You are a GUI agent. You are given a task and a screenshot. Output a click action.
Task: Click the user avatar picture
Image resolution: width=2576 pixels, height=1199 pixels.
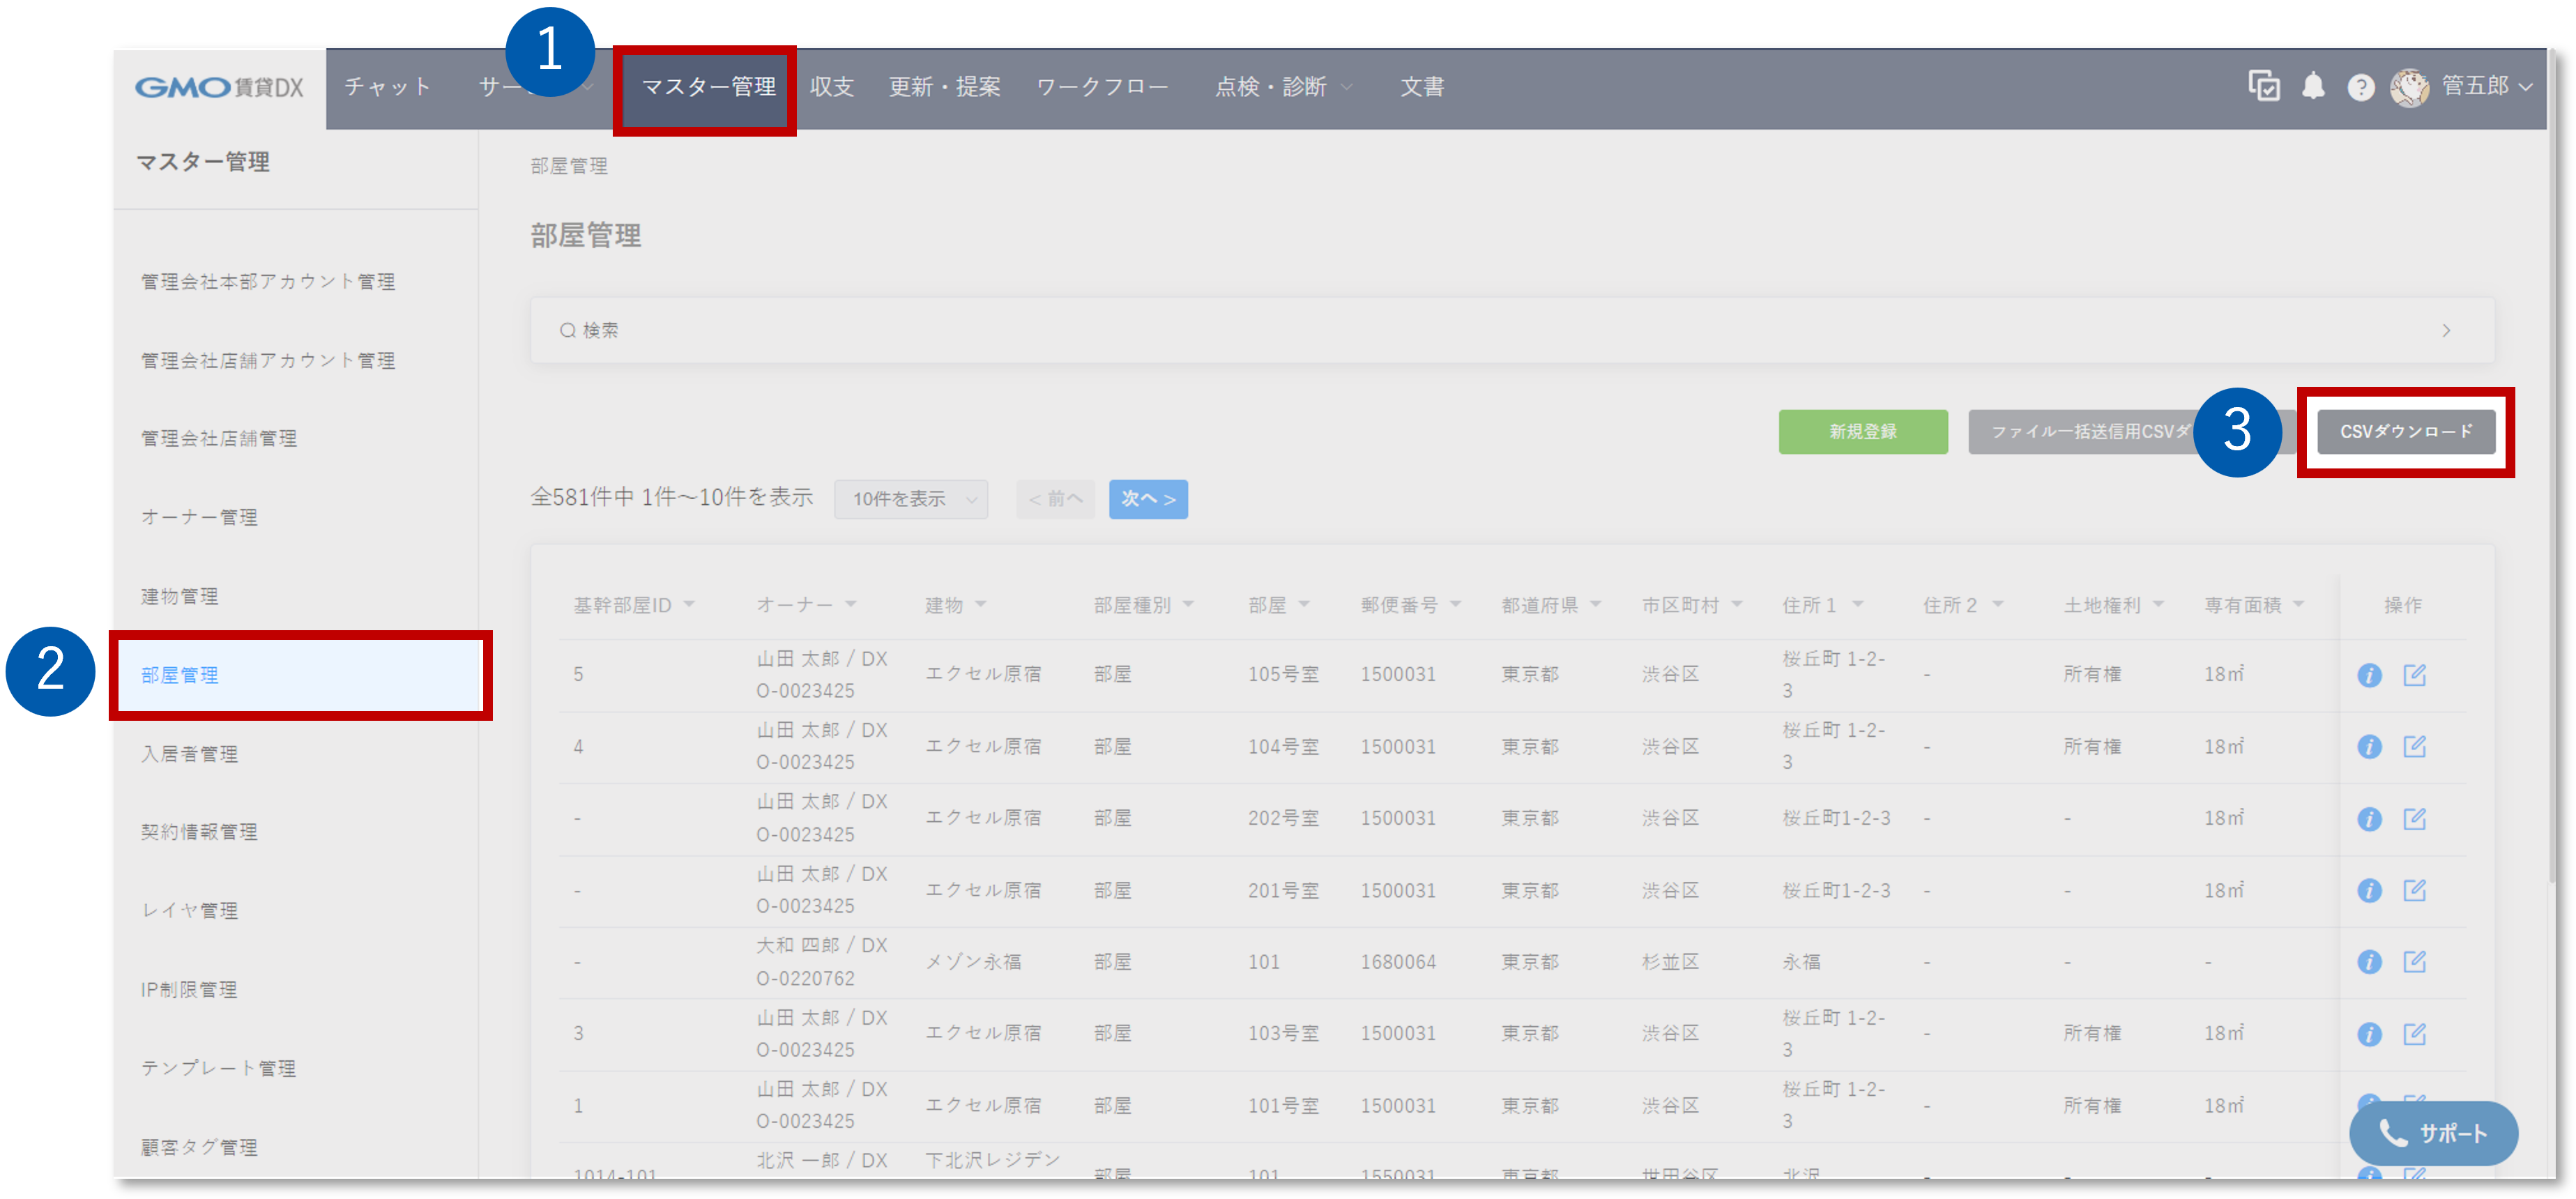coord(2409,88)
